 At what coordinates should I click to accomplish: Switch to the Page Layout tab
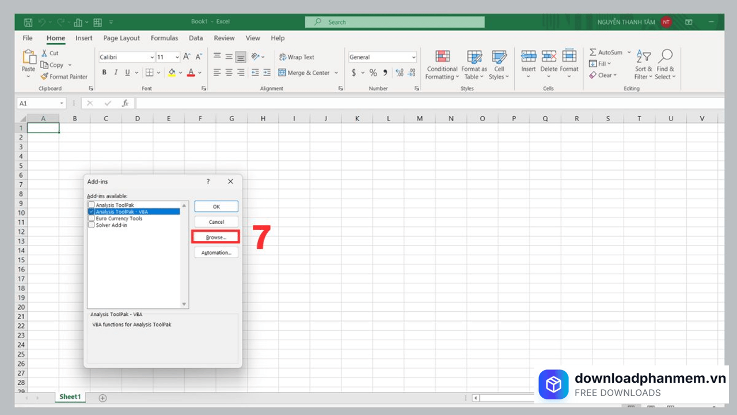click(x=121, y=38)
